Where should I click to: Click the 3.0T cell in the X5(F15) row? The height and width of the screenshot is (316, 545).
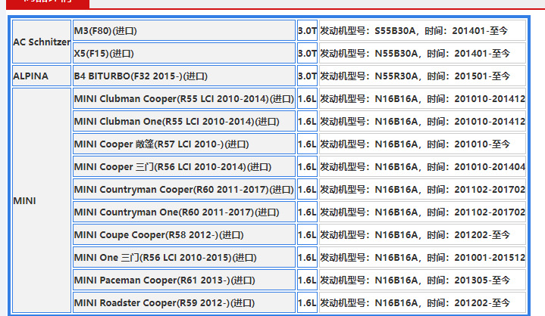coord(307,54)
